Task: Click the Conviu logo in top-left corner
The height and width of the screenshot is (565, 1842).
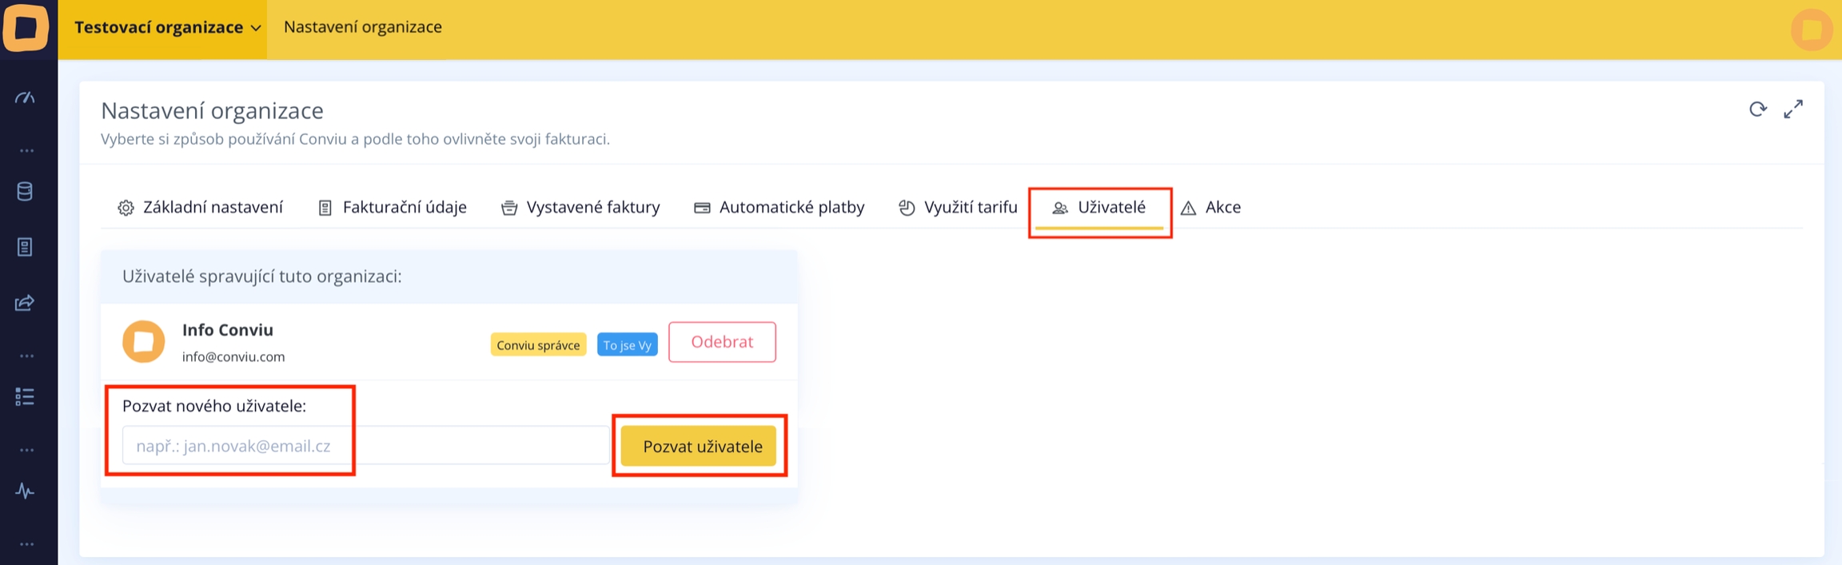Action: point(26,27)
